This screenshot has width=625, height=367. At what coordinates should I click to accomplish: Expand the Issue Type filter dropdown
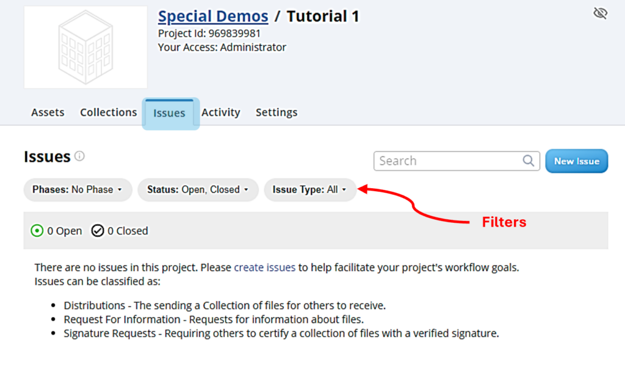309,190
